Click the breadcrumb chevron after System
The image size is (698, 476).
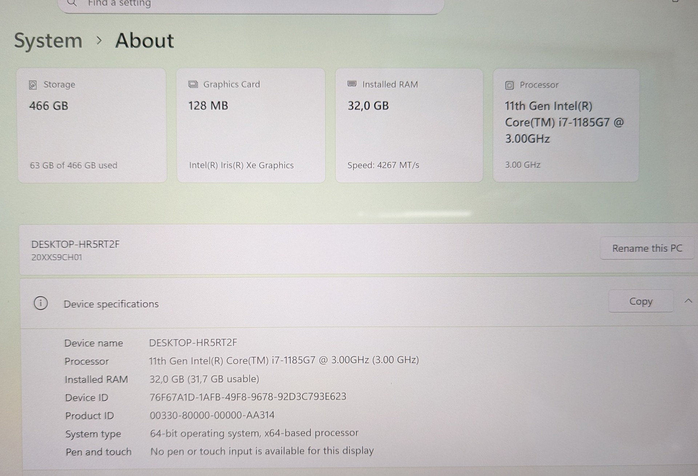[99, 41]
